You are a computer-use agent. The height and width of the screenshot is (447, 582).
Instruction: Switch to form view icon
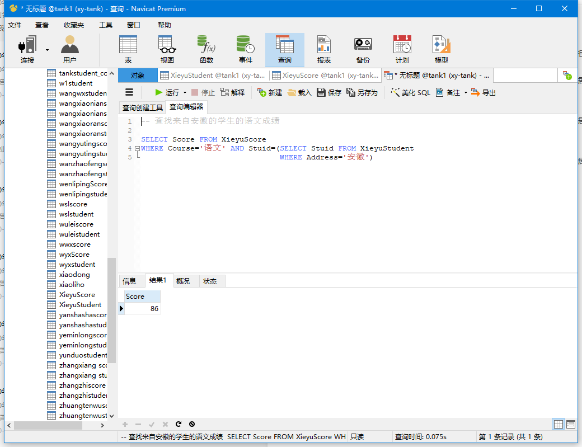571,424
